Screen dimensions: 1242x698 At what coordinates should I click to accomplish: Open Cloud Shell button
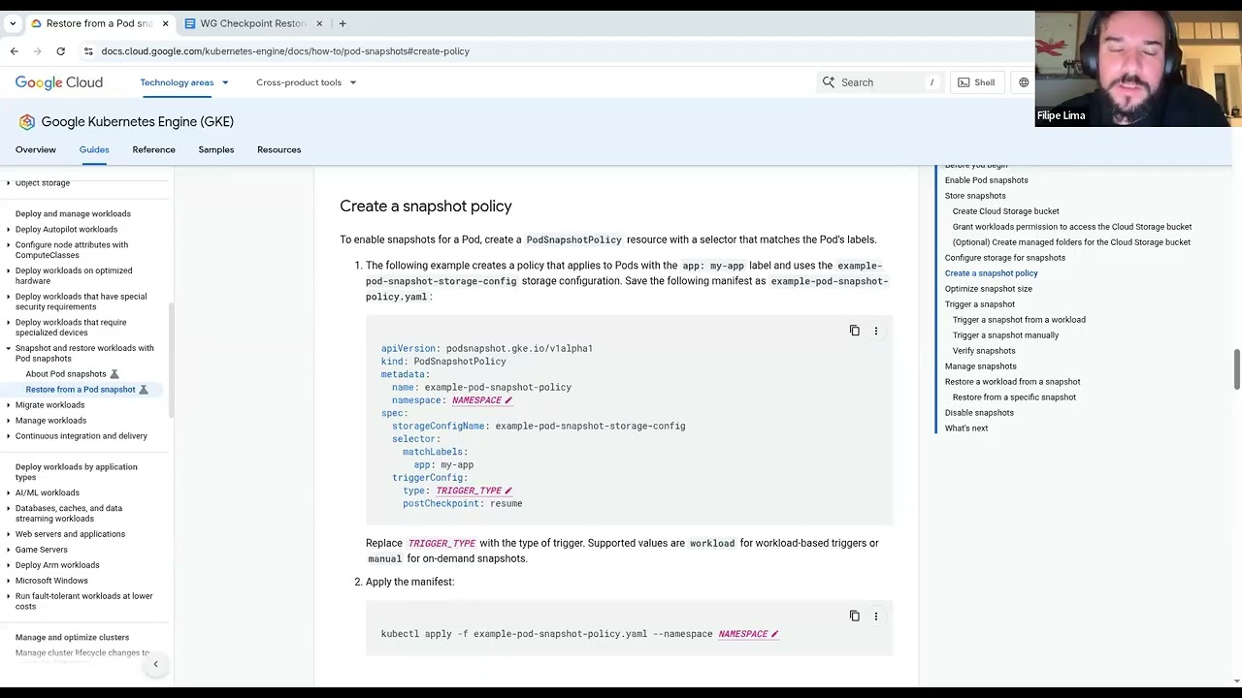[x=976, y=82]
